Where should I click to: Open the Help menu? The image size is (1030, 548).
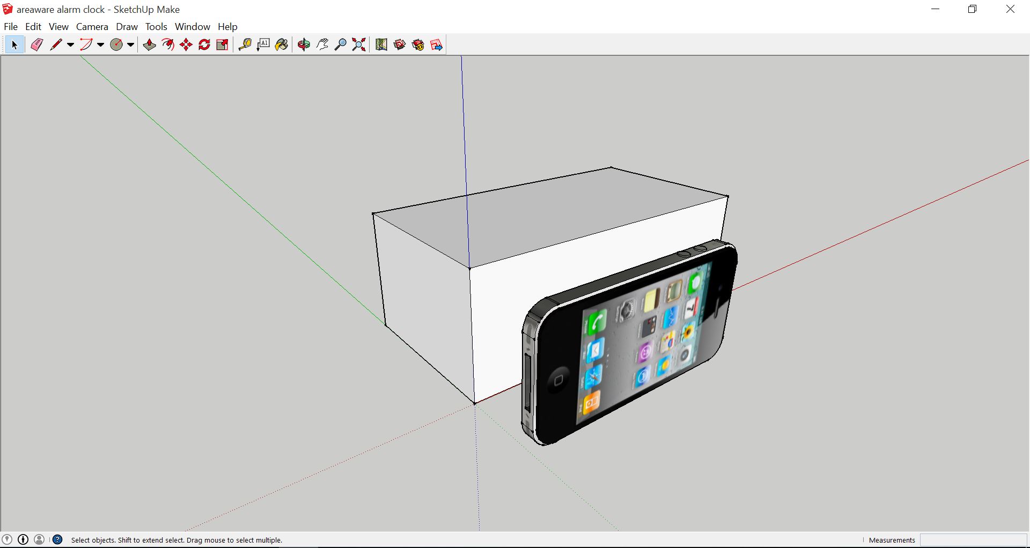pyautogui.click(x=227, y=27)
